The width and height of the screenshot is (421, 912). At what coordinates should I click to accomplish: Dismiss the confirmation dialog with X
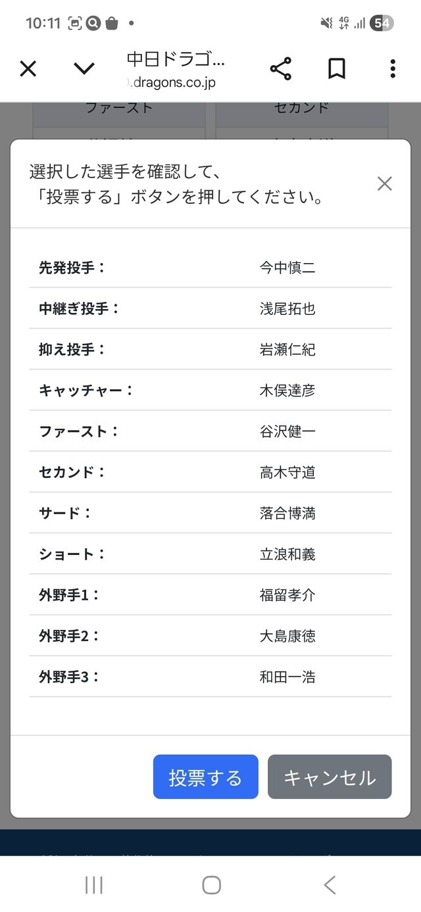(385, 183)
